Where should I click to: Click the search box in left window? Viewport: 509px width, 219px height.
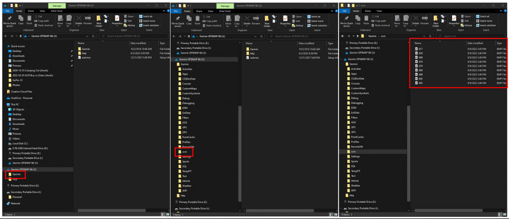[x=133, y=36]
